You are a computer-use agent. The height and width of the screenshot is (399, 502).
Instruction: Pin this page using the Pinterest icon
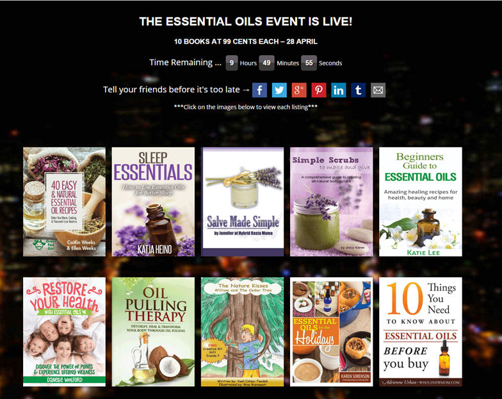319,90
